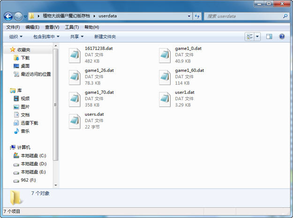Select 最近访问的位置 in favorites
This screenshot has height=218, width=293.
(36, 74)
